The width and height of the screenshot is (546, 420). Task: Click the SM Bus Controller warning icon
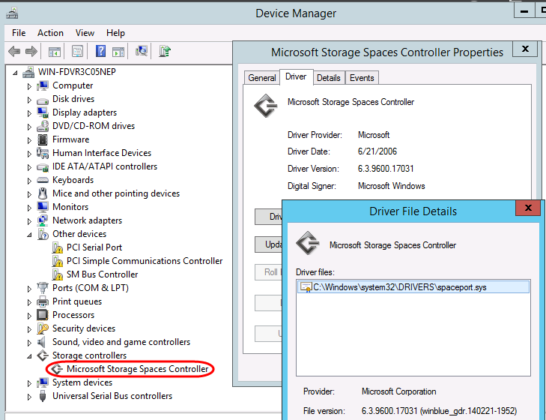click(57, 274)
